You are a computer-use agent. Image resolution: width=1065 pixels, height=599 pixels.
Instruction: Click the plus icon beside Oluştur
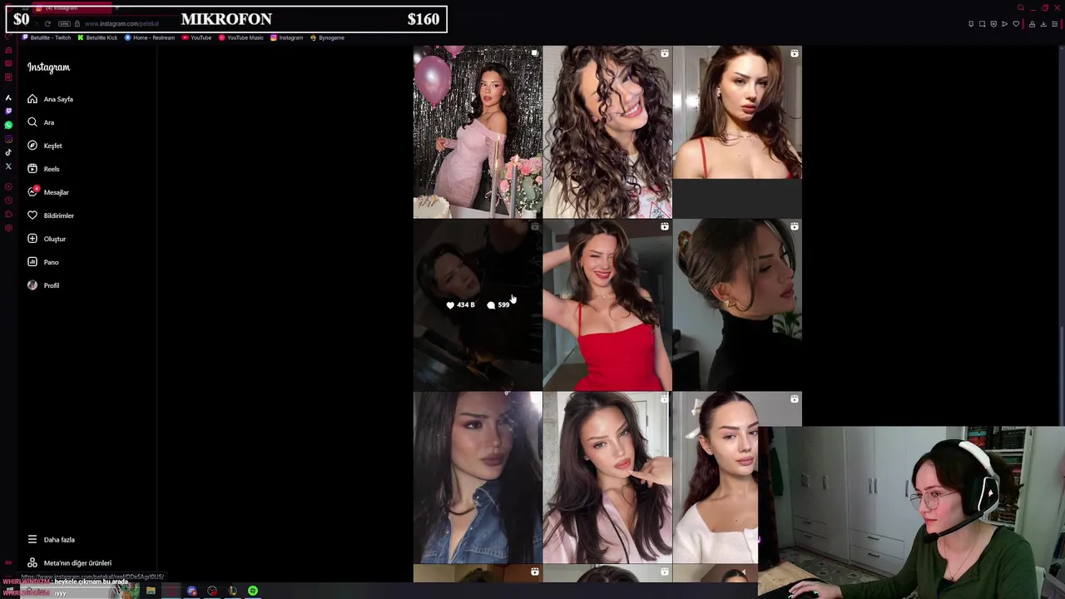[x=32, y=239]
